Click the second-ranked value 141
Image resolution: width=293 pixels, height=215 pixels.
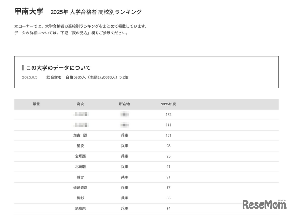pos(168,125)
